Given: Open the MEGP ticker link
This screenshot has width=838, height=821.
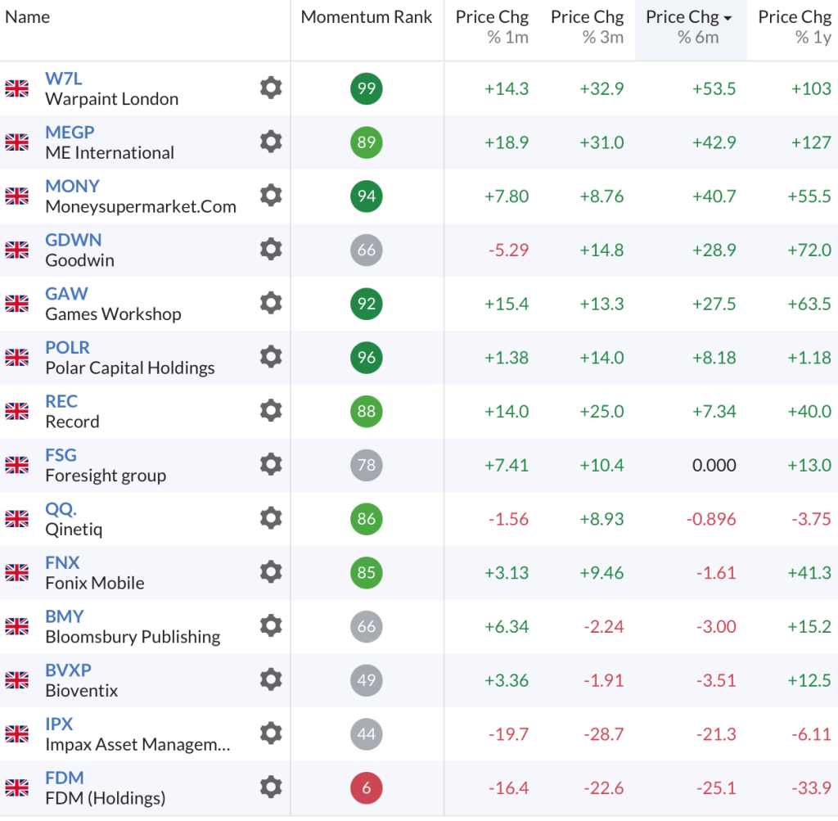Looking at the screenshot, I should (x=70, y=133).
